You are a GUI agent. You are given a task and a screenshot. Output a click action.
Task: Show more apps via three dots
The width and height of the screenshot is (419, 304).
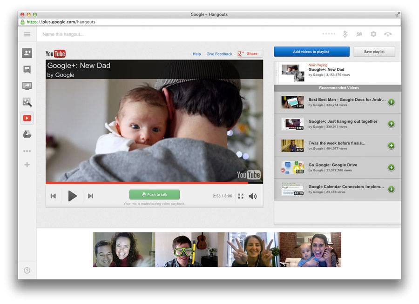tap(27, 151)
